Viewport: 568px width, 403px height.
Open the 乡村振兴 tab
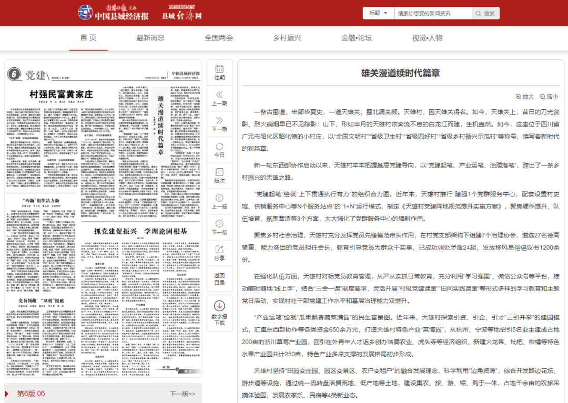[x=287, y=38]
